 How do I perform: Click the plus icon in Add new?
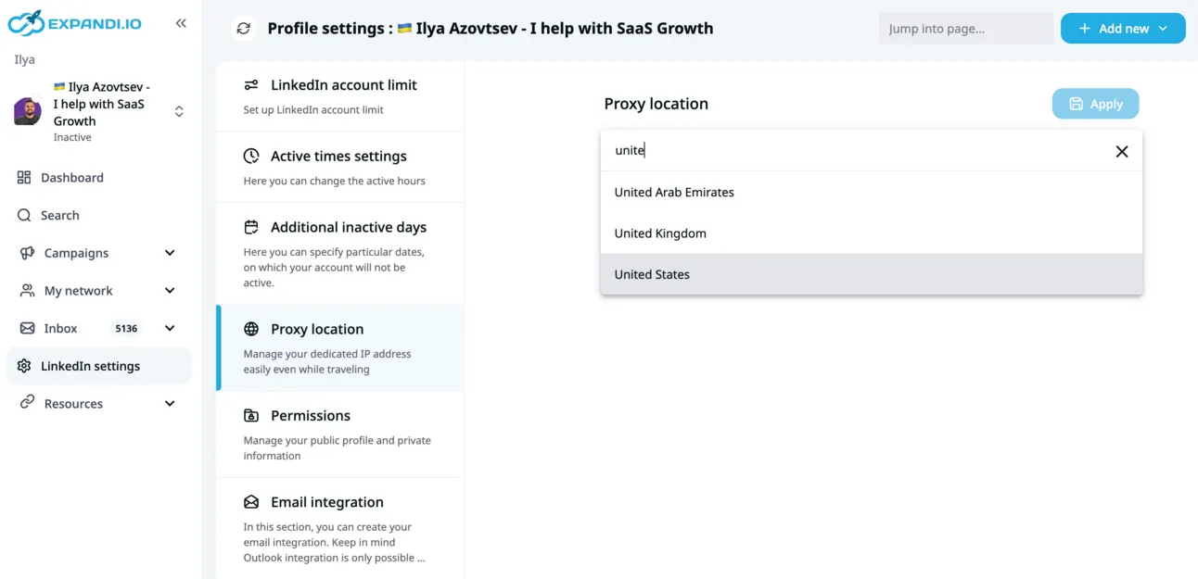pos(1084,29)
